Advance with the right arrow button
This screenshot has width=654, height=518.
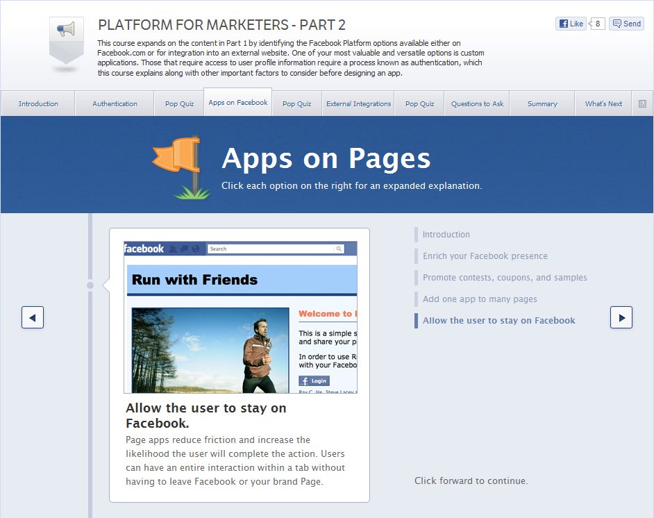pos(621,317)
